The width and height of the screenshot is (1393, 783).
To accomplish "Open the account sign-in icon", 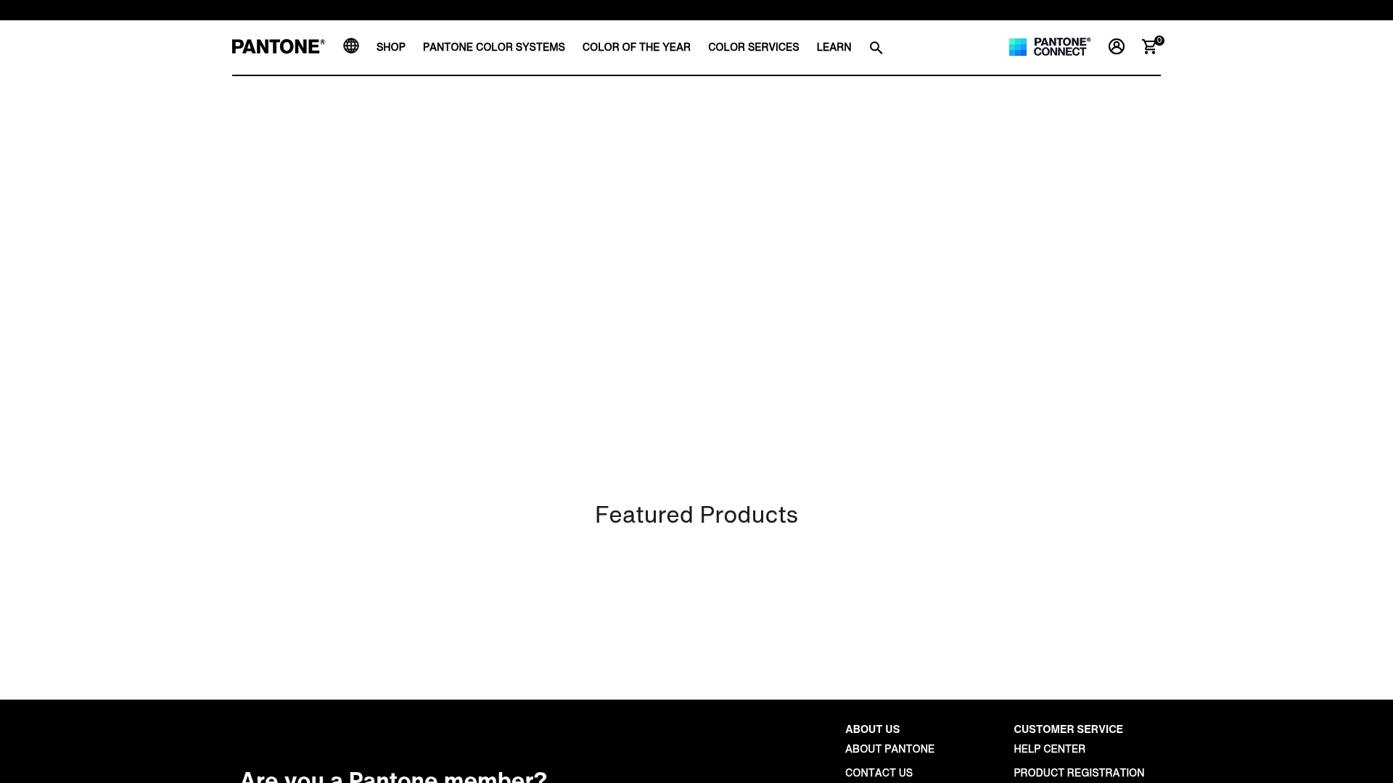I will click(x=1116, y=46).
